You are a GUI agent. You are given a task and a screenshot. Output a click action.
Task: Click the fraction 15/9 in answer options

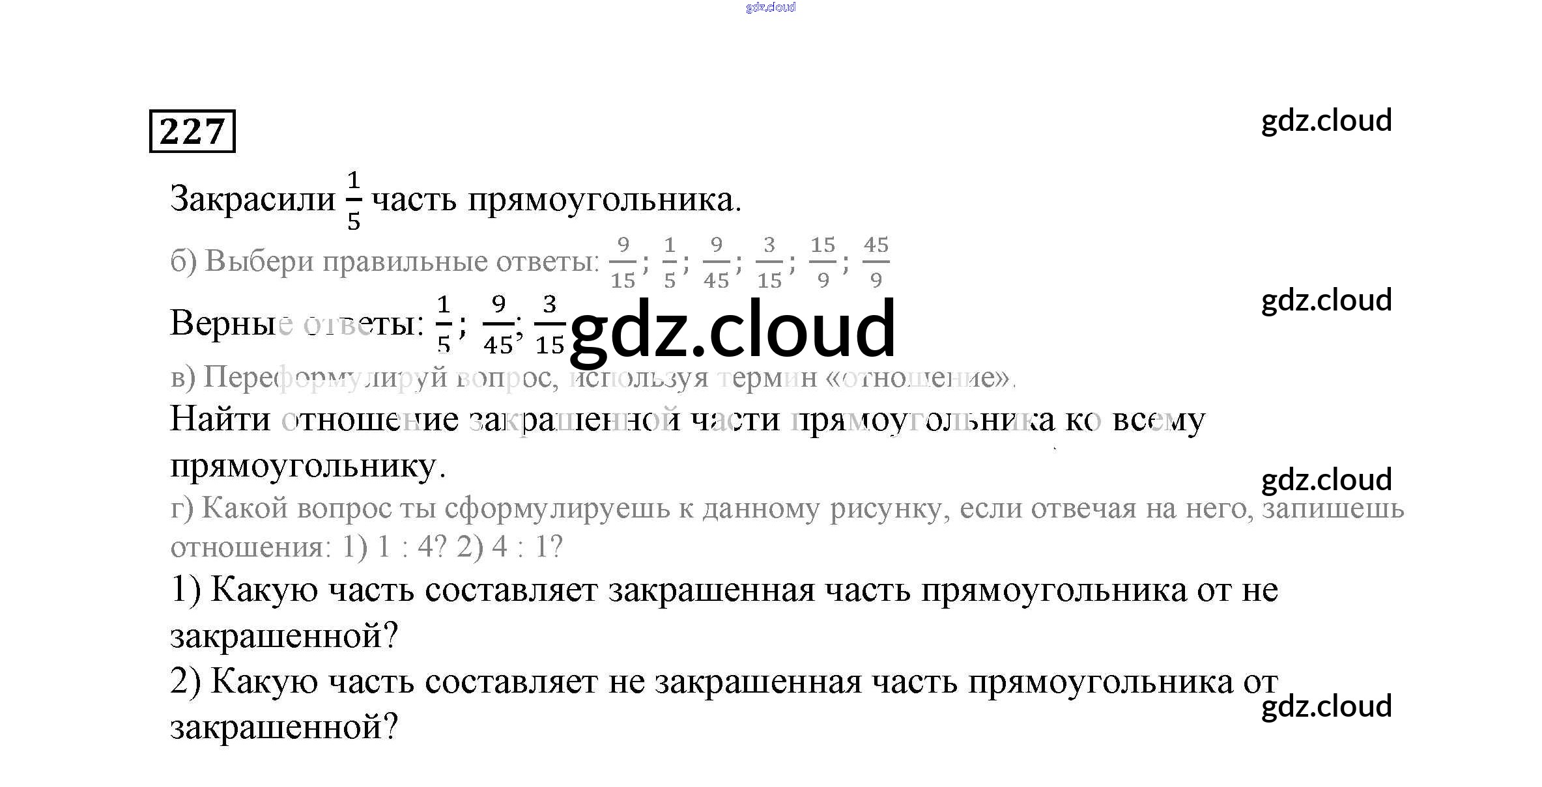(x=822, y=262)
